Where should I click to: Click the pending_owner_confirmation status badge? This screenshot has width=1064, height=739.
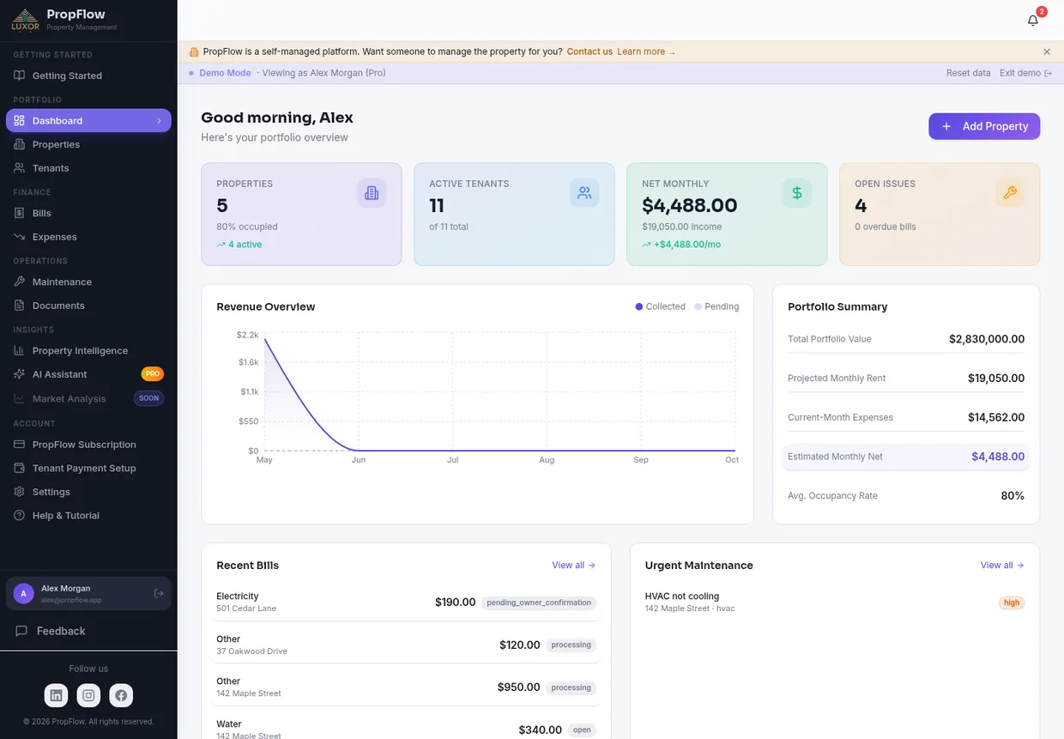[x=539, y=603]
